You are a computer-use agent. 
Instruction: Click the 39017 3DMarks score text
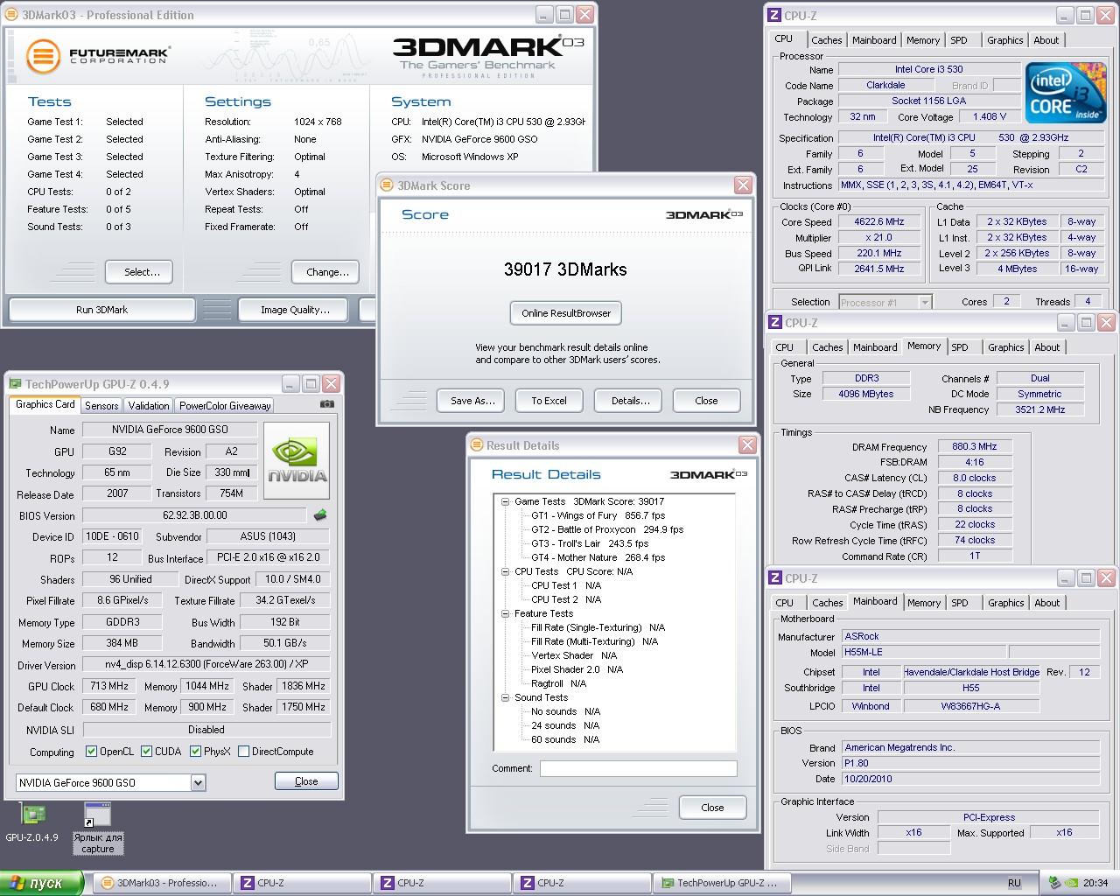pyautogui.click(x=565, y=269)
